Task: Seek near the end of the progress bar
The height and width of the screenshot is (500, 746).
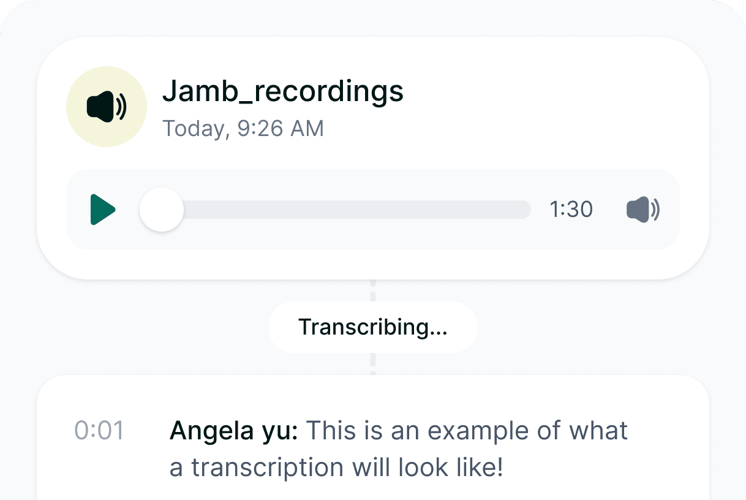Action: click(514, 210)
